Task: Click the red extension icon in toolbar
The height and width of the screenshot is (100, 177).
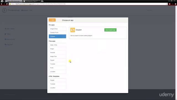Action: (170, 4)
